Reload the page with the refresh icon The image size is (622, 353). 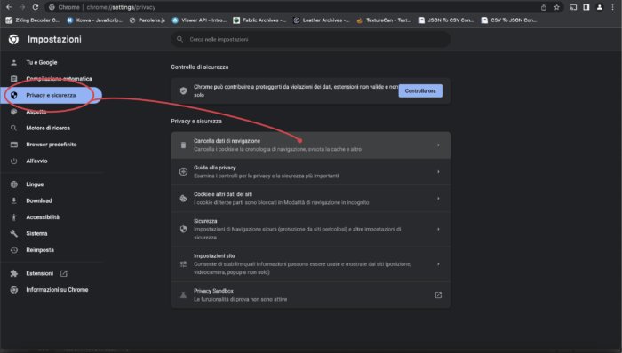click(36, 7)
